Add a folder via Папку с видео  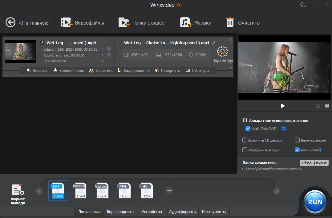(141, 23)
